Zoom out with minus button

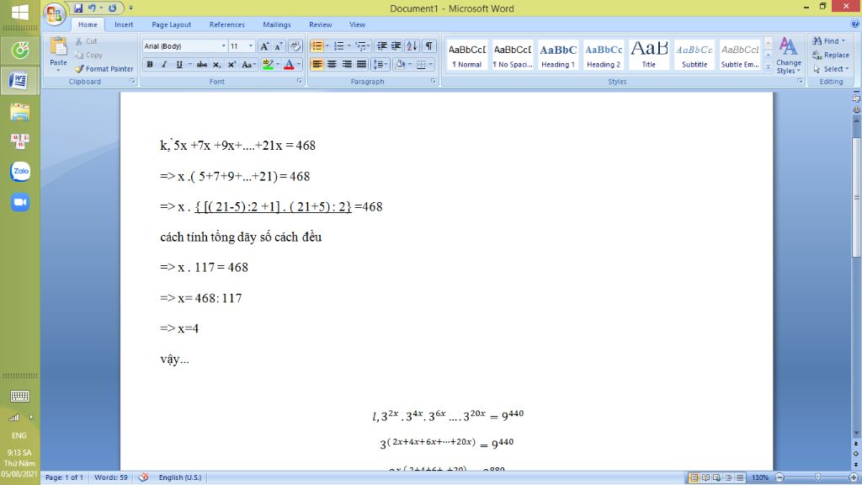[x=780, y=477]
